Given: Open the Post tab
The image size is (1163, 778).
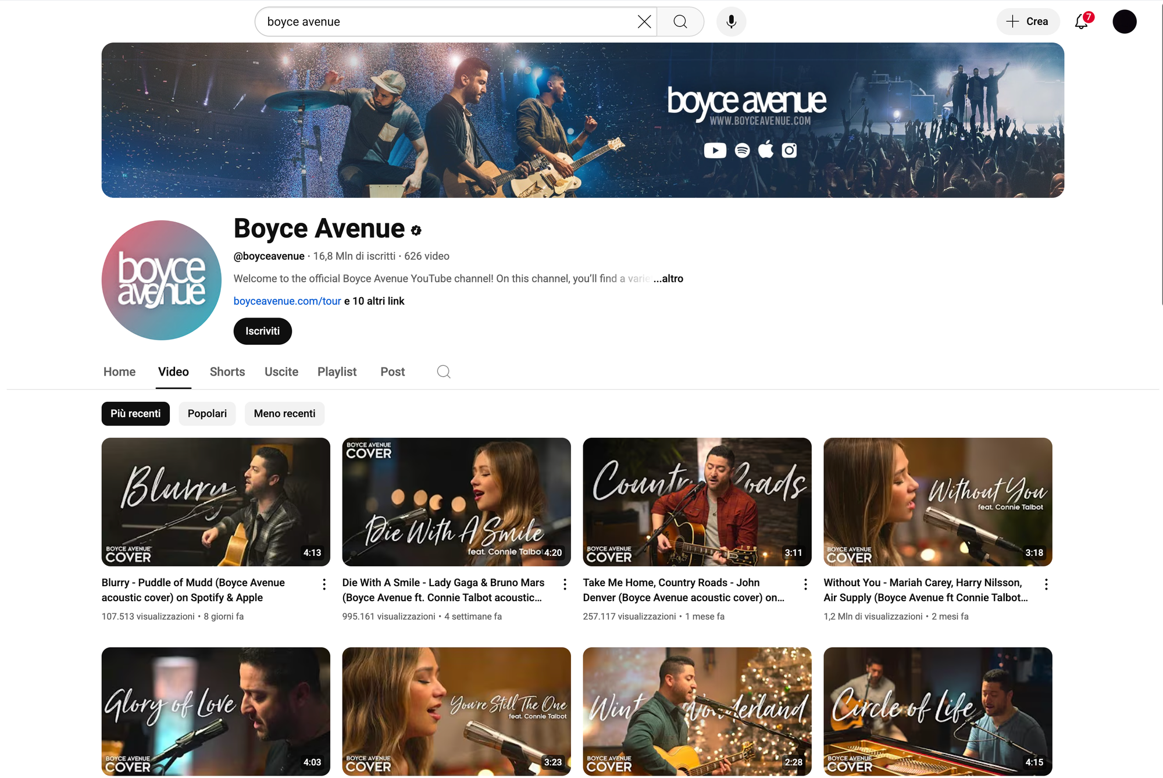Looking at the screenshot, I should (x=393, y=372).
